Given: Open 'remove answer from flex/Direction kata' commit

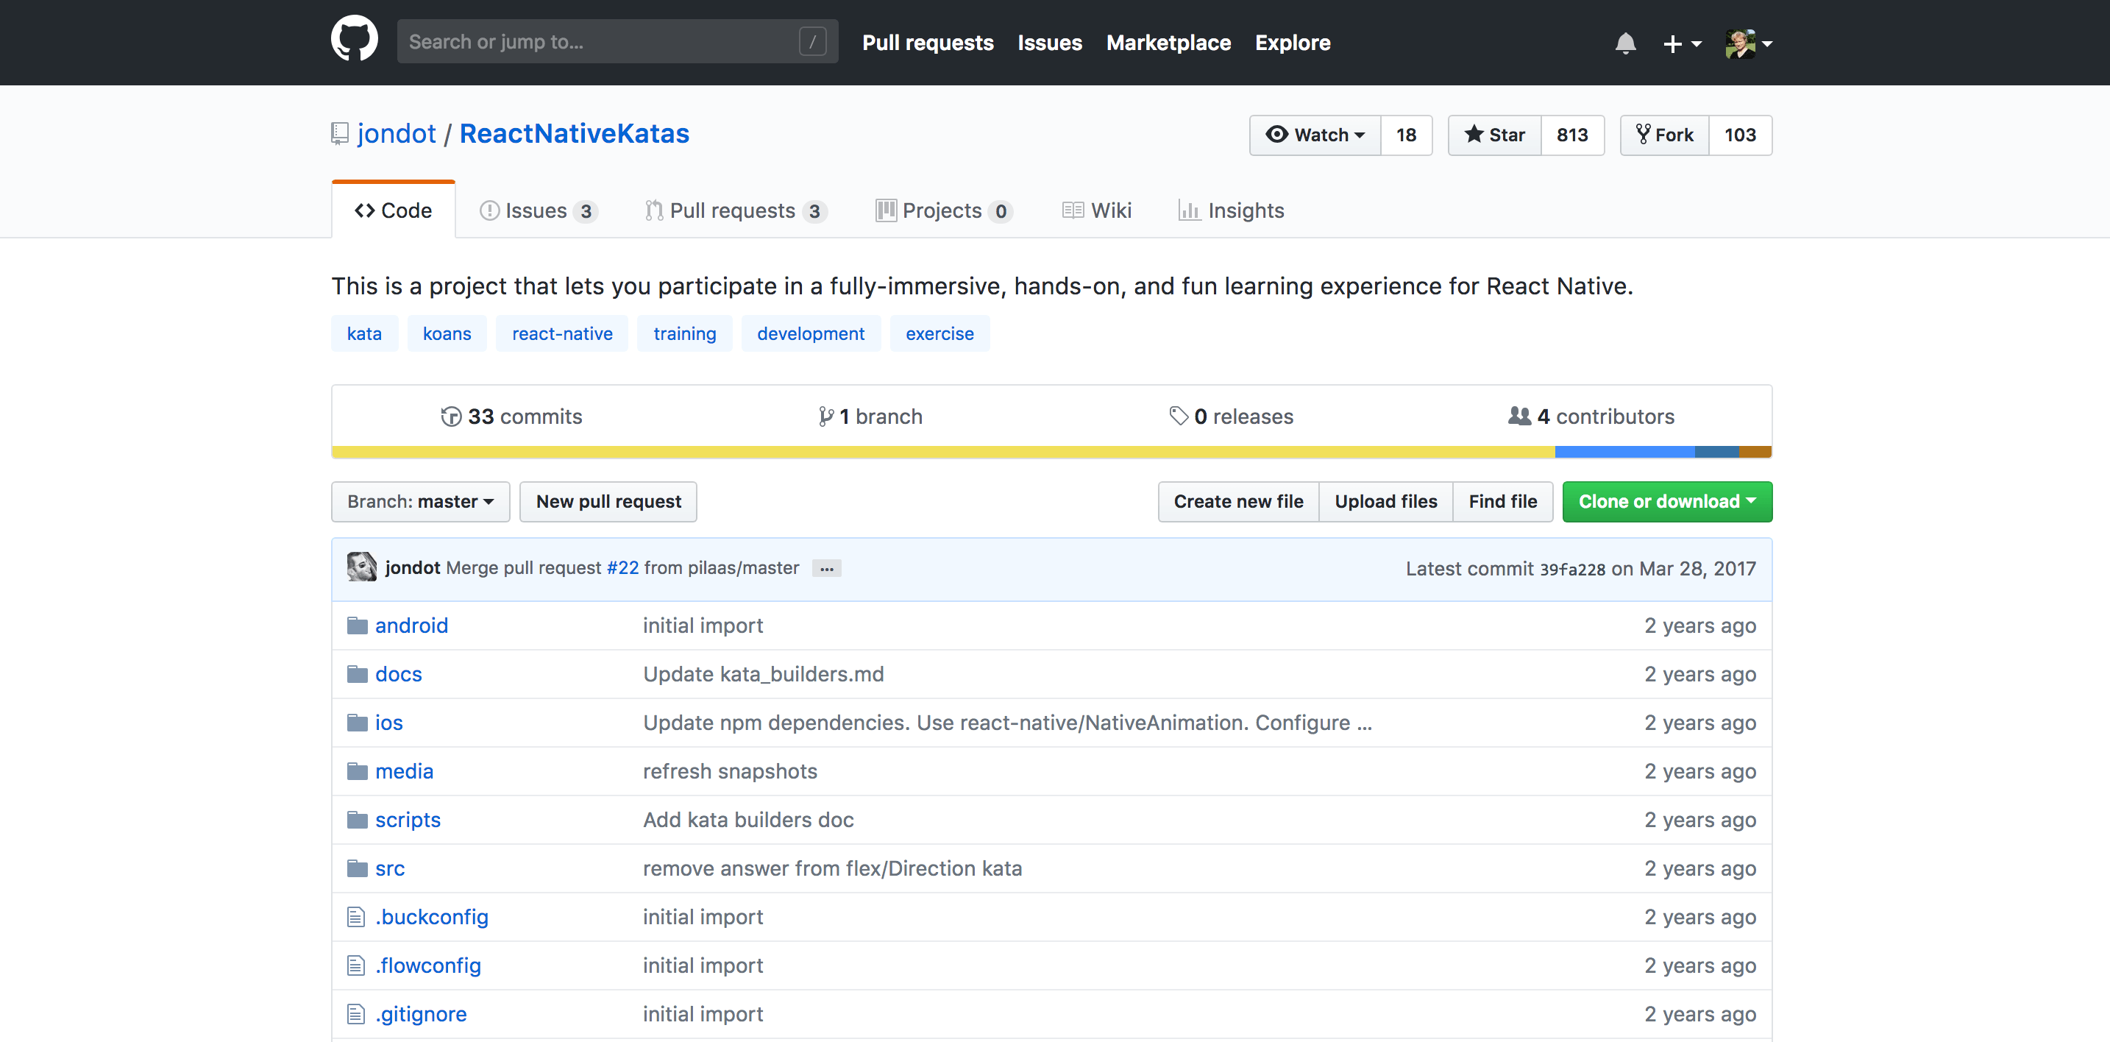Looking at the screenshot, I should [x=832, y=868].
